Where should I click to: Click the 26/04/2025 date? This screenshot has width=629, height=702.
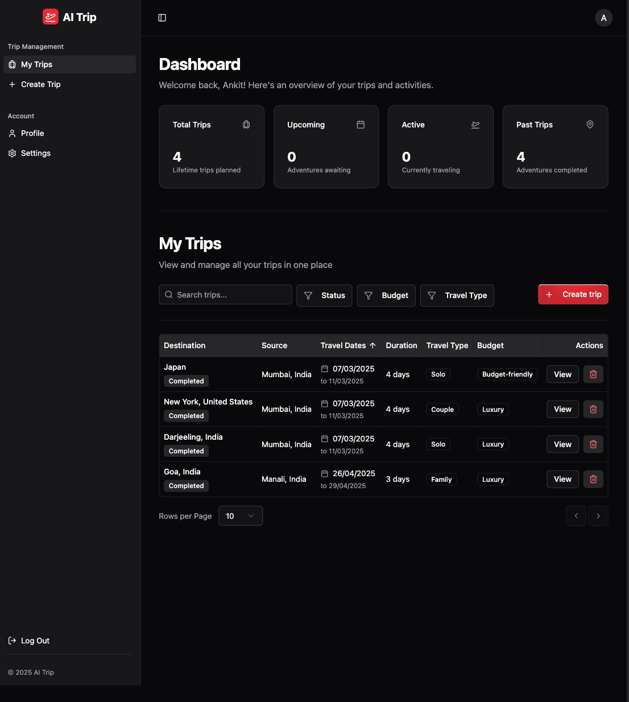tap(354, 473)
